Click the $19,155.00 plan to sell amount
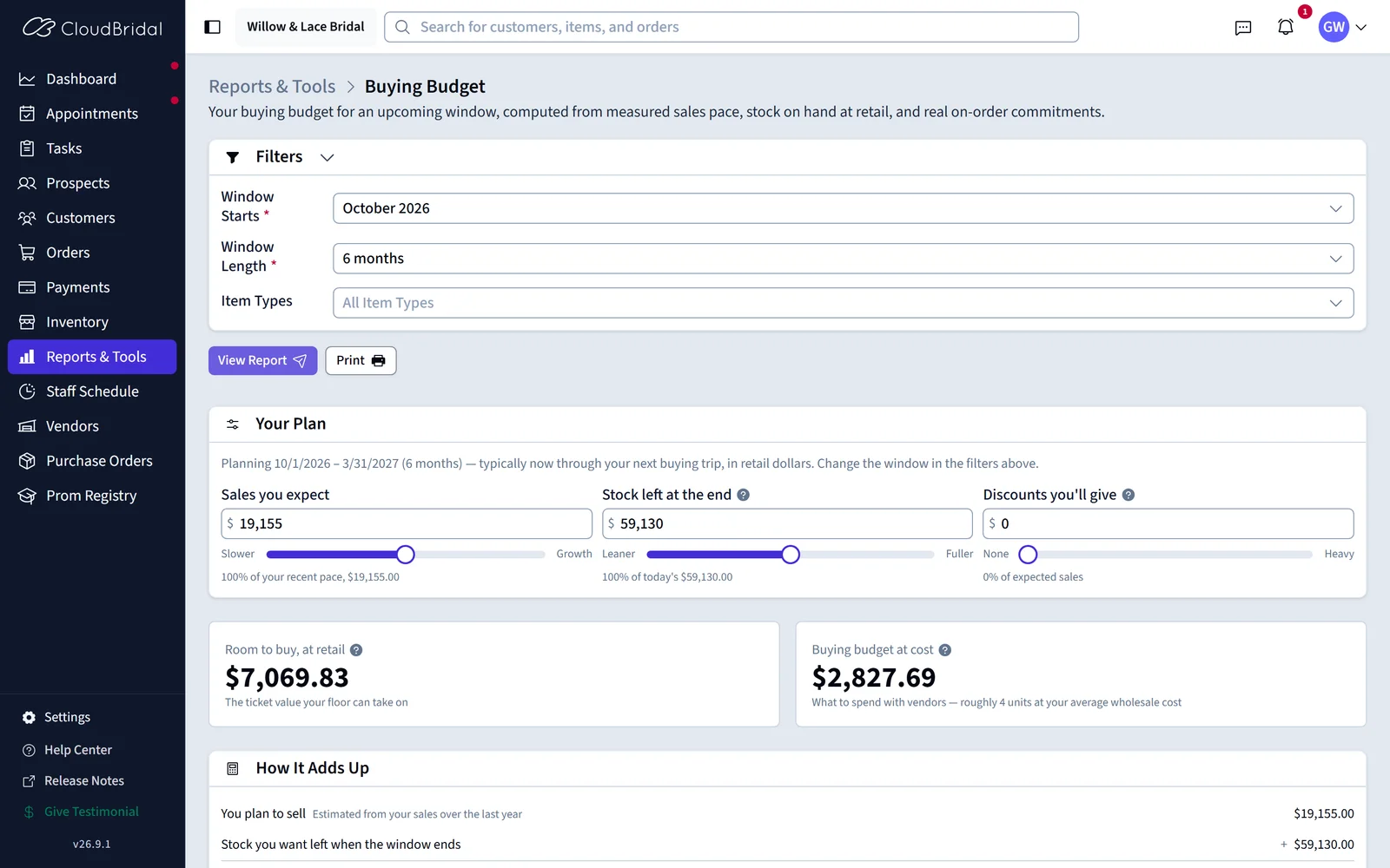 [1323, 814]
